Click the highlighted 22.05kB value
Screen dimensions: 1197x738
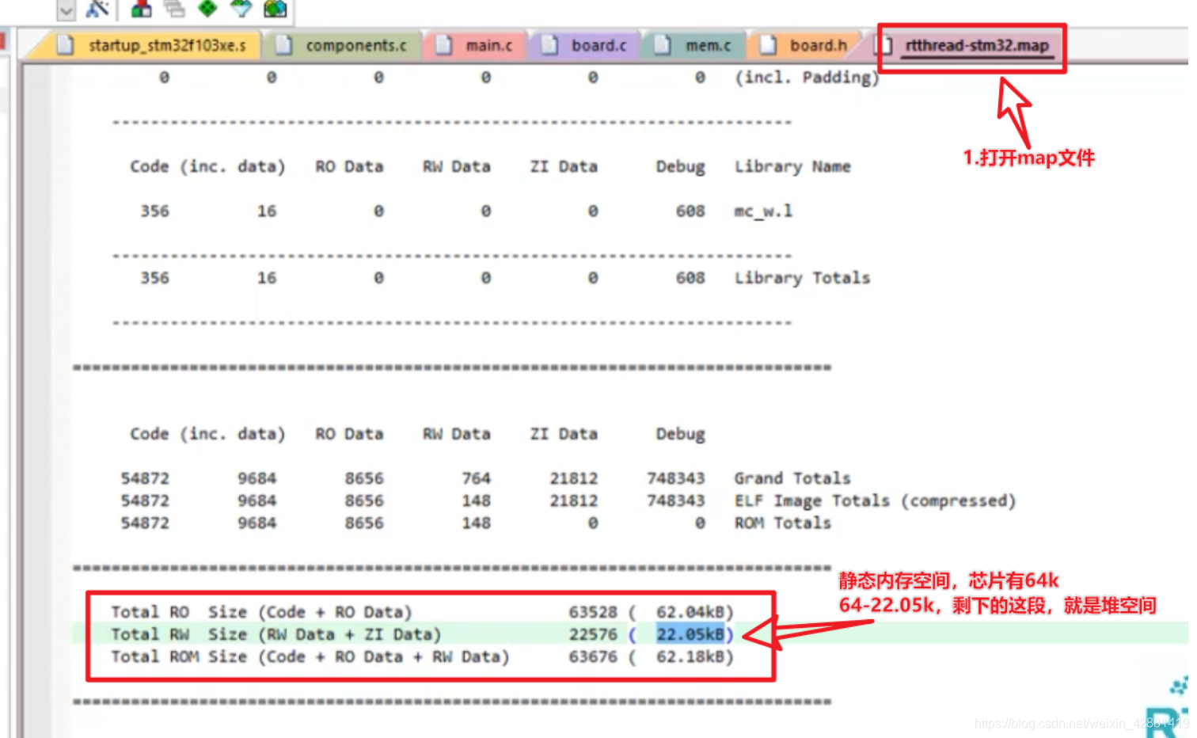(x=690, y=634)
